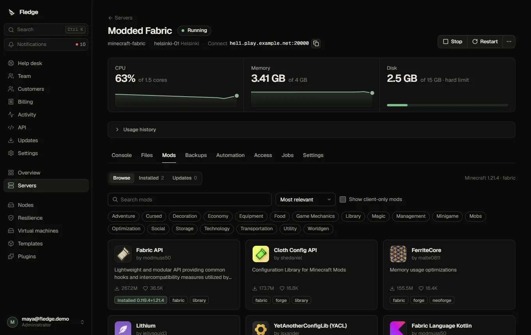Go back to Servers list
531x335 pixels.
[x=120, y=18]
